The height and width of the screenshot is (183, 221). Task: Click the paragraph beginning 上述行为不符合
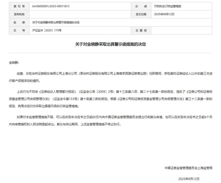(x=110, y=99)
